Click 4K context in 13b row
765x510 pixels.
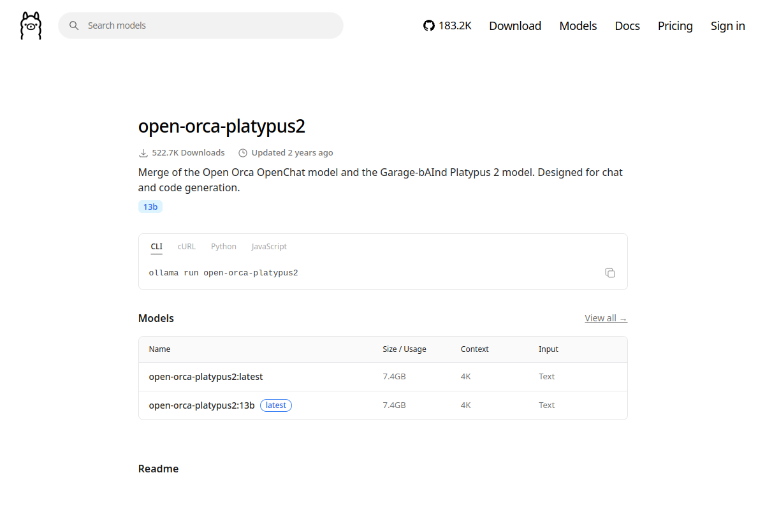(466, 405)
